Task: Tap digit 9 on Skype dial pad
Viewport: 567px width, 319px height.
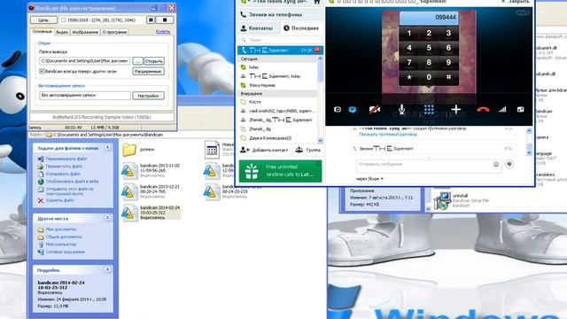Action: [448, 62]
